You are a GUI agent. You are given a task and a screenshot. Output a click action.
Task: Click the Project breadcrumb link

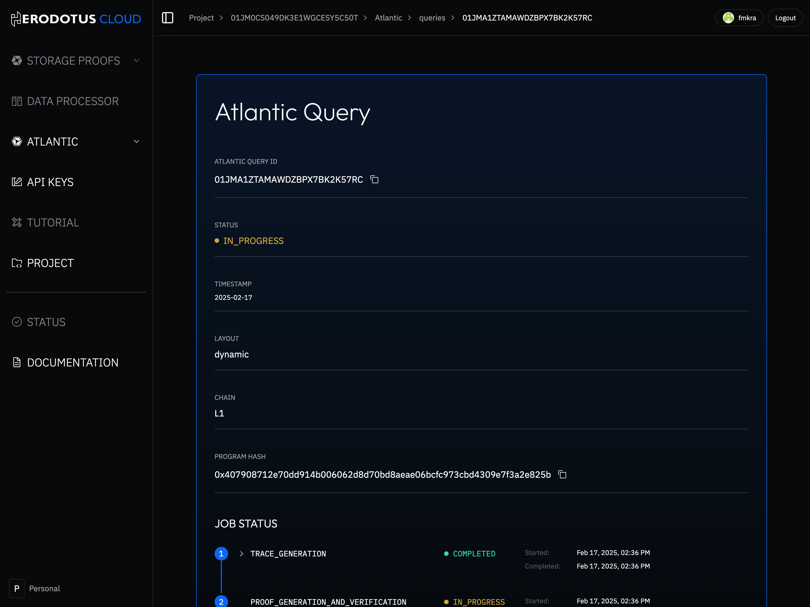[201, 17]
